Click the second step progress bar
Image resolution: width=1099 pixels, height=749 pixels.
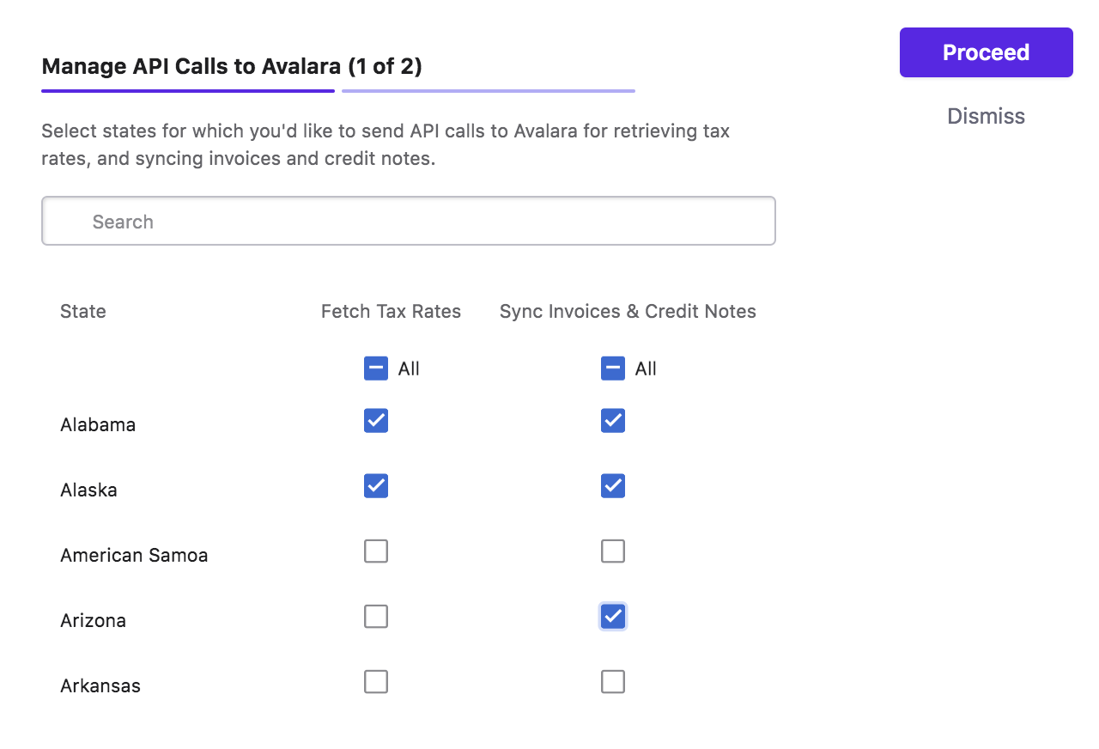489,90
